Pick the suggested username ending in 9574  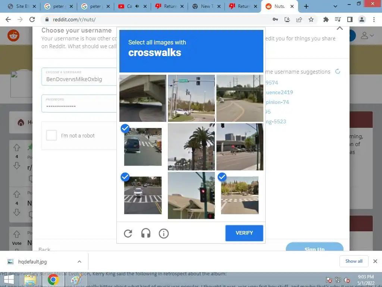(272, 83)
